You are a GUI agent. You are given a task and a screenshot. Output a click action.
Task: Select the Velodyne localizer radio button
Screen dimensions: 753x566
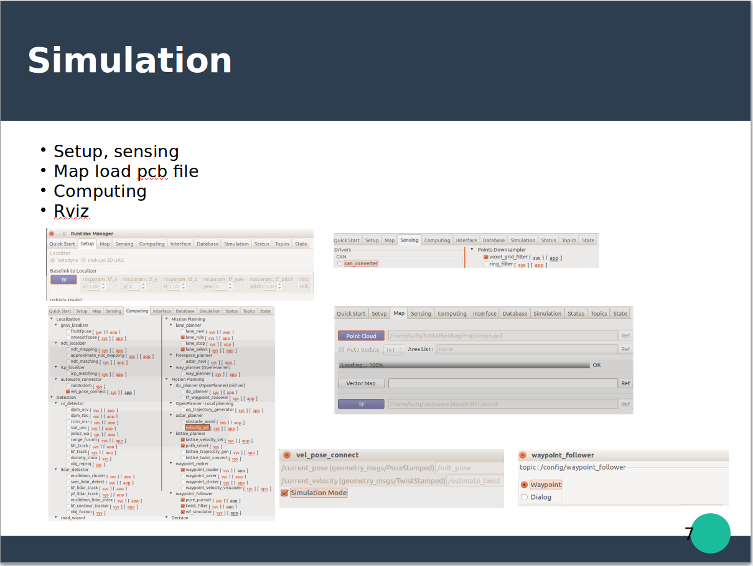tap(53, 260)
